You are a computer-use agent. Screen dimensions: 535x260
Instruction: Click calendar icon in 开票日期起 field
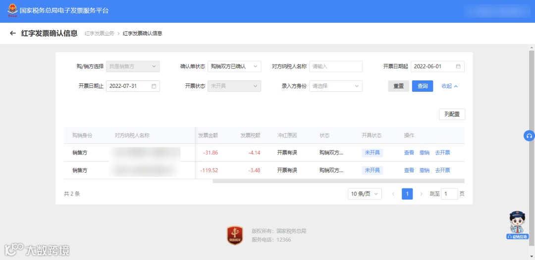[458, 66]
